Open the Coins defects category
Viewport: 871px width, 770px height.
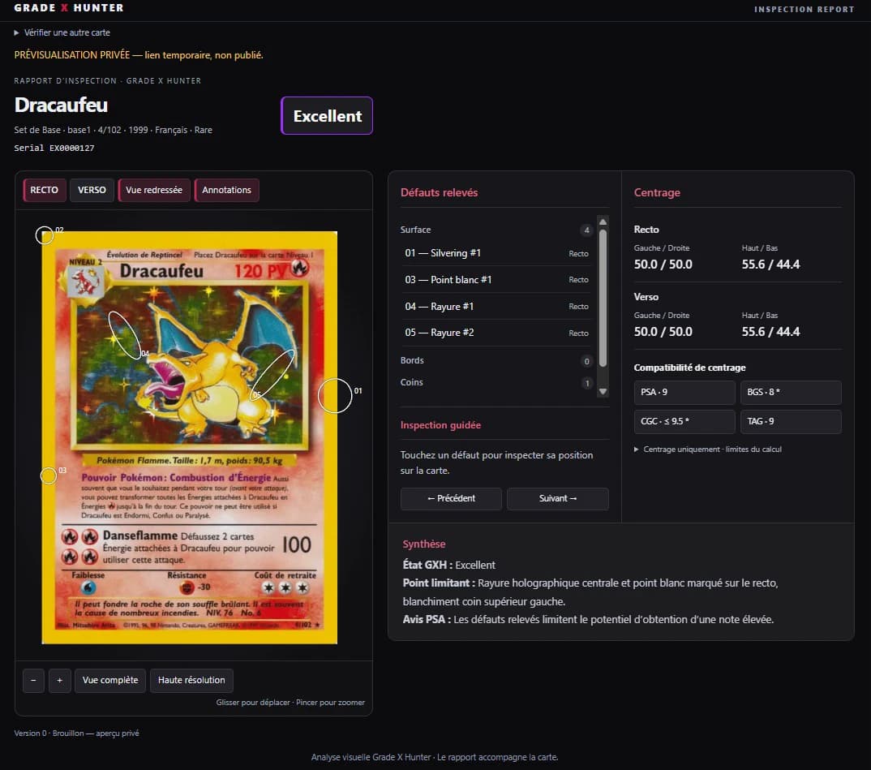[496, 382]
